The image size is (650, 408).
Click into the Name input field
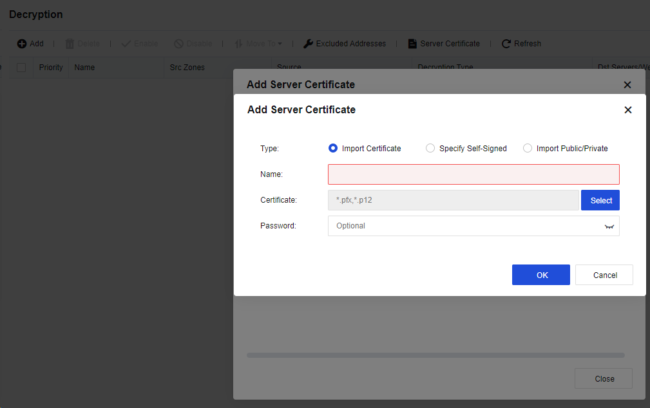coord(473,174)
